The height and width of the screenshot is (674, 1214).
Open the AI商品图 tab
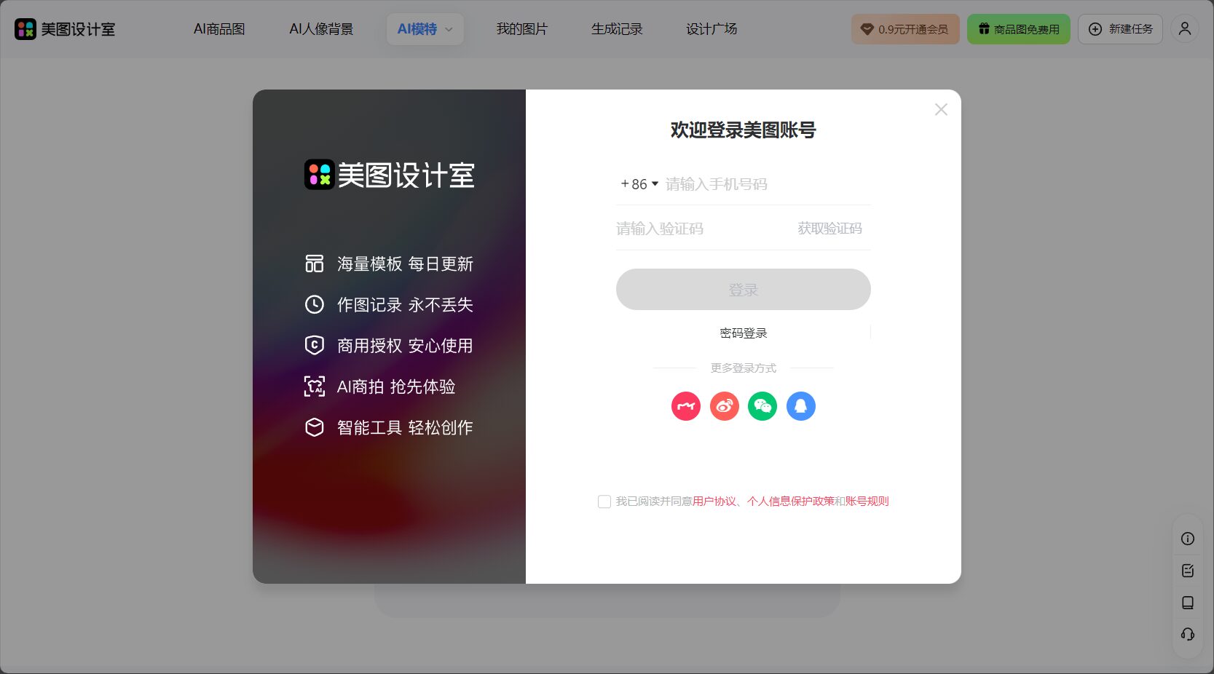(x=219, y=29)
